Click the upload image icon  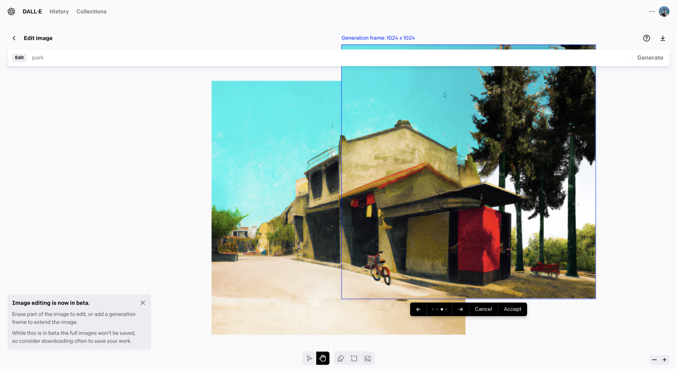[x=368, y=358]
